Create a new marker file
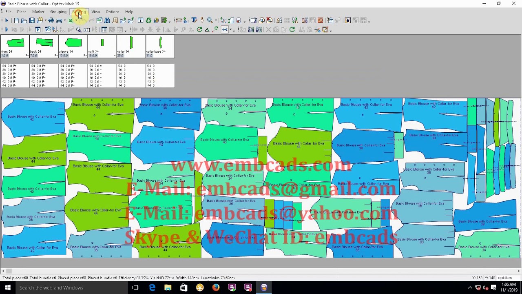The image size is (522, 294). 16,20
